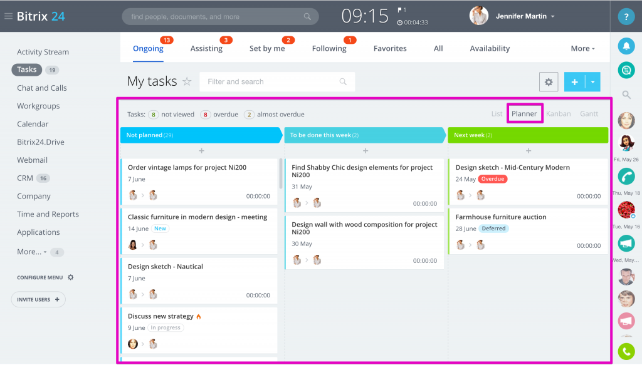Click the find people, documents search field
Image resolution: width=642 pixels, height=365 pixels.
(x=220, y=17)
